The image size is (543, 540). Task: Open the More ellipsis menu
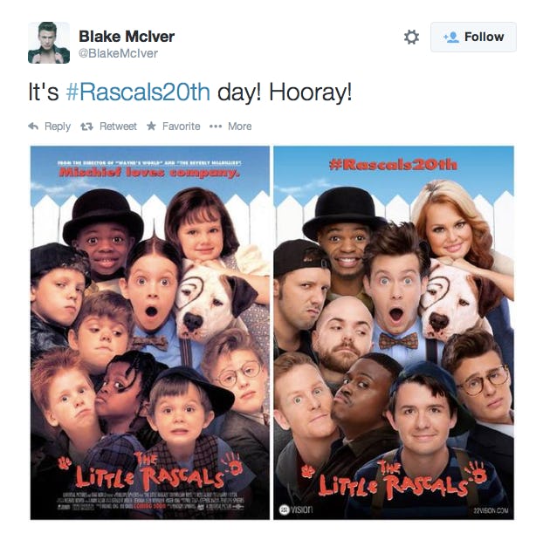tap(216, 126)
